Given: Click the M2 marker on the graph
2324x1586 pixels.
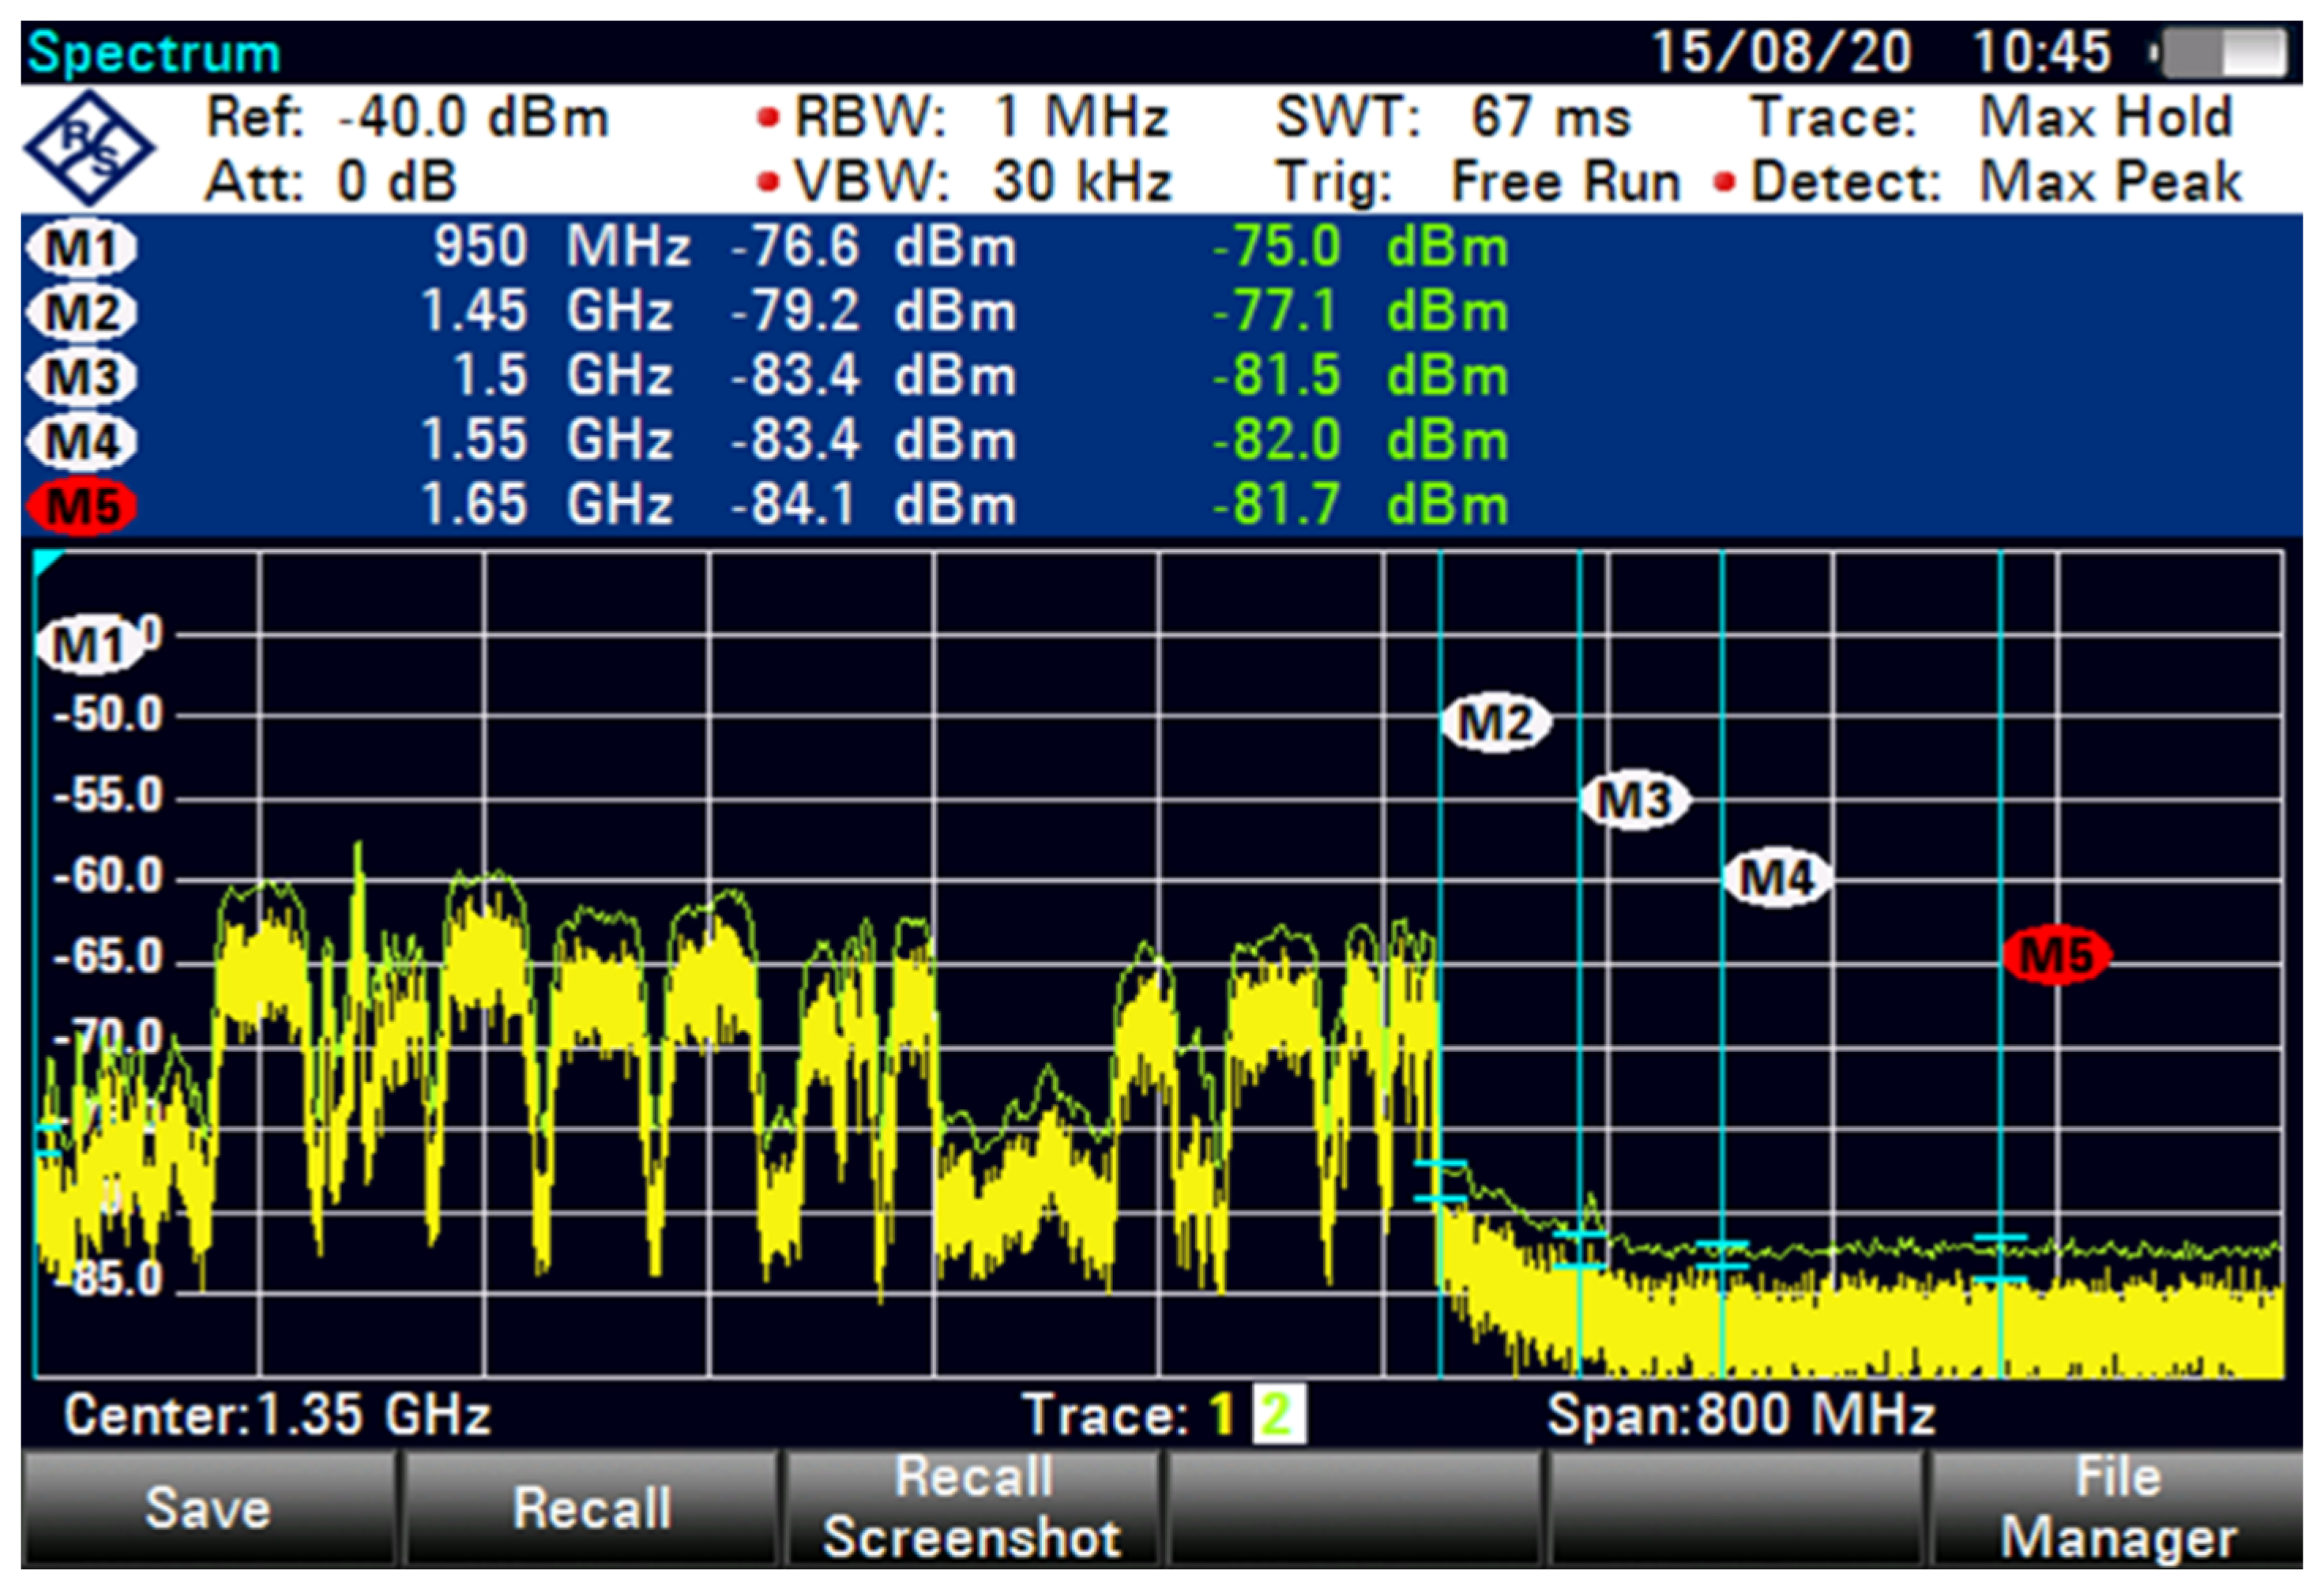Looking at the screenshot, I should point(1495,722).
